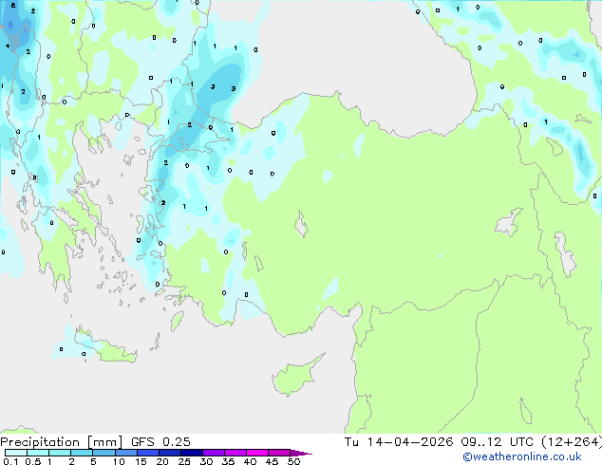Click the 40–45 mm magenta legend swatch
This screenshot has width=602, height=465.
point(257,453)
